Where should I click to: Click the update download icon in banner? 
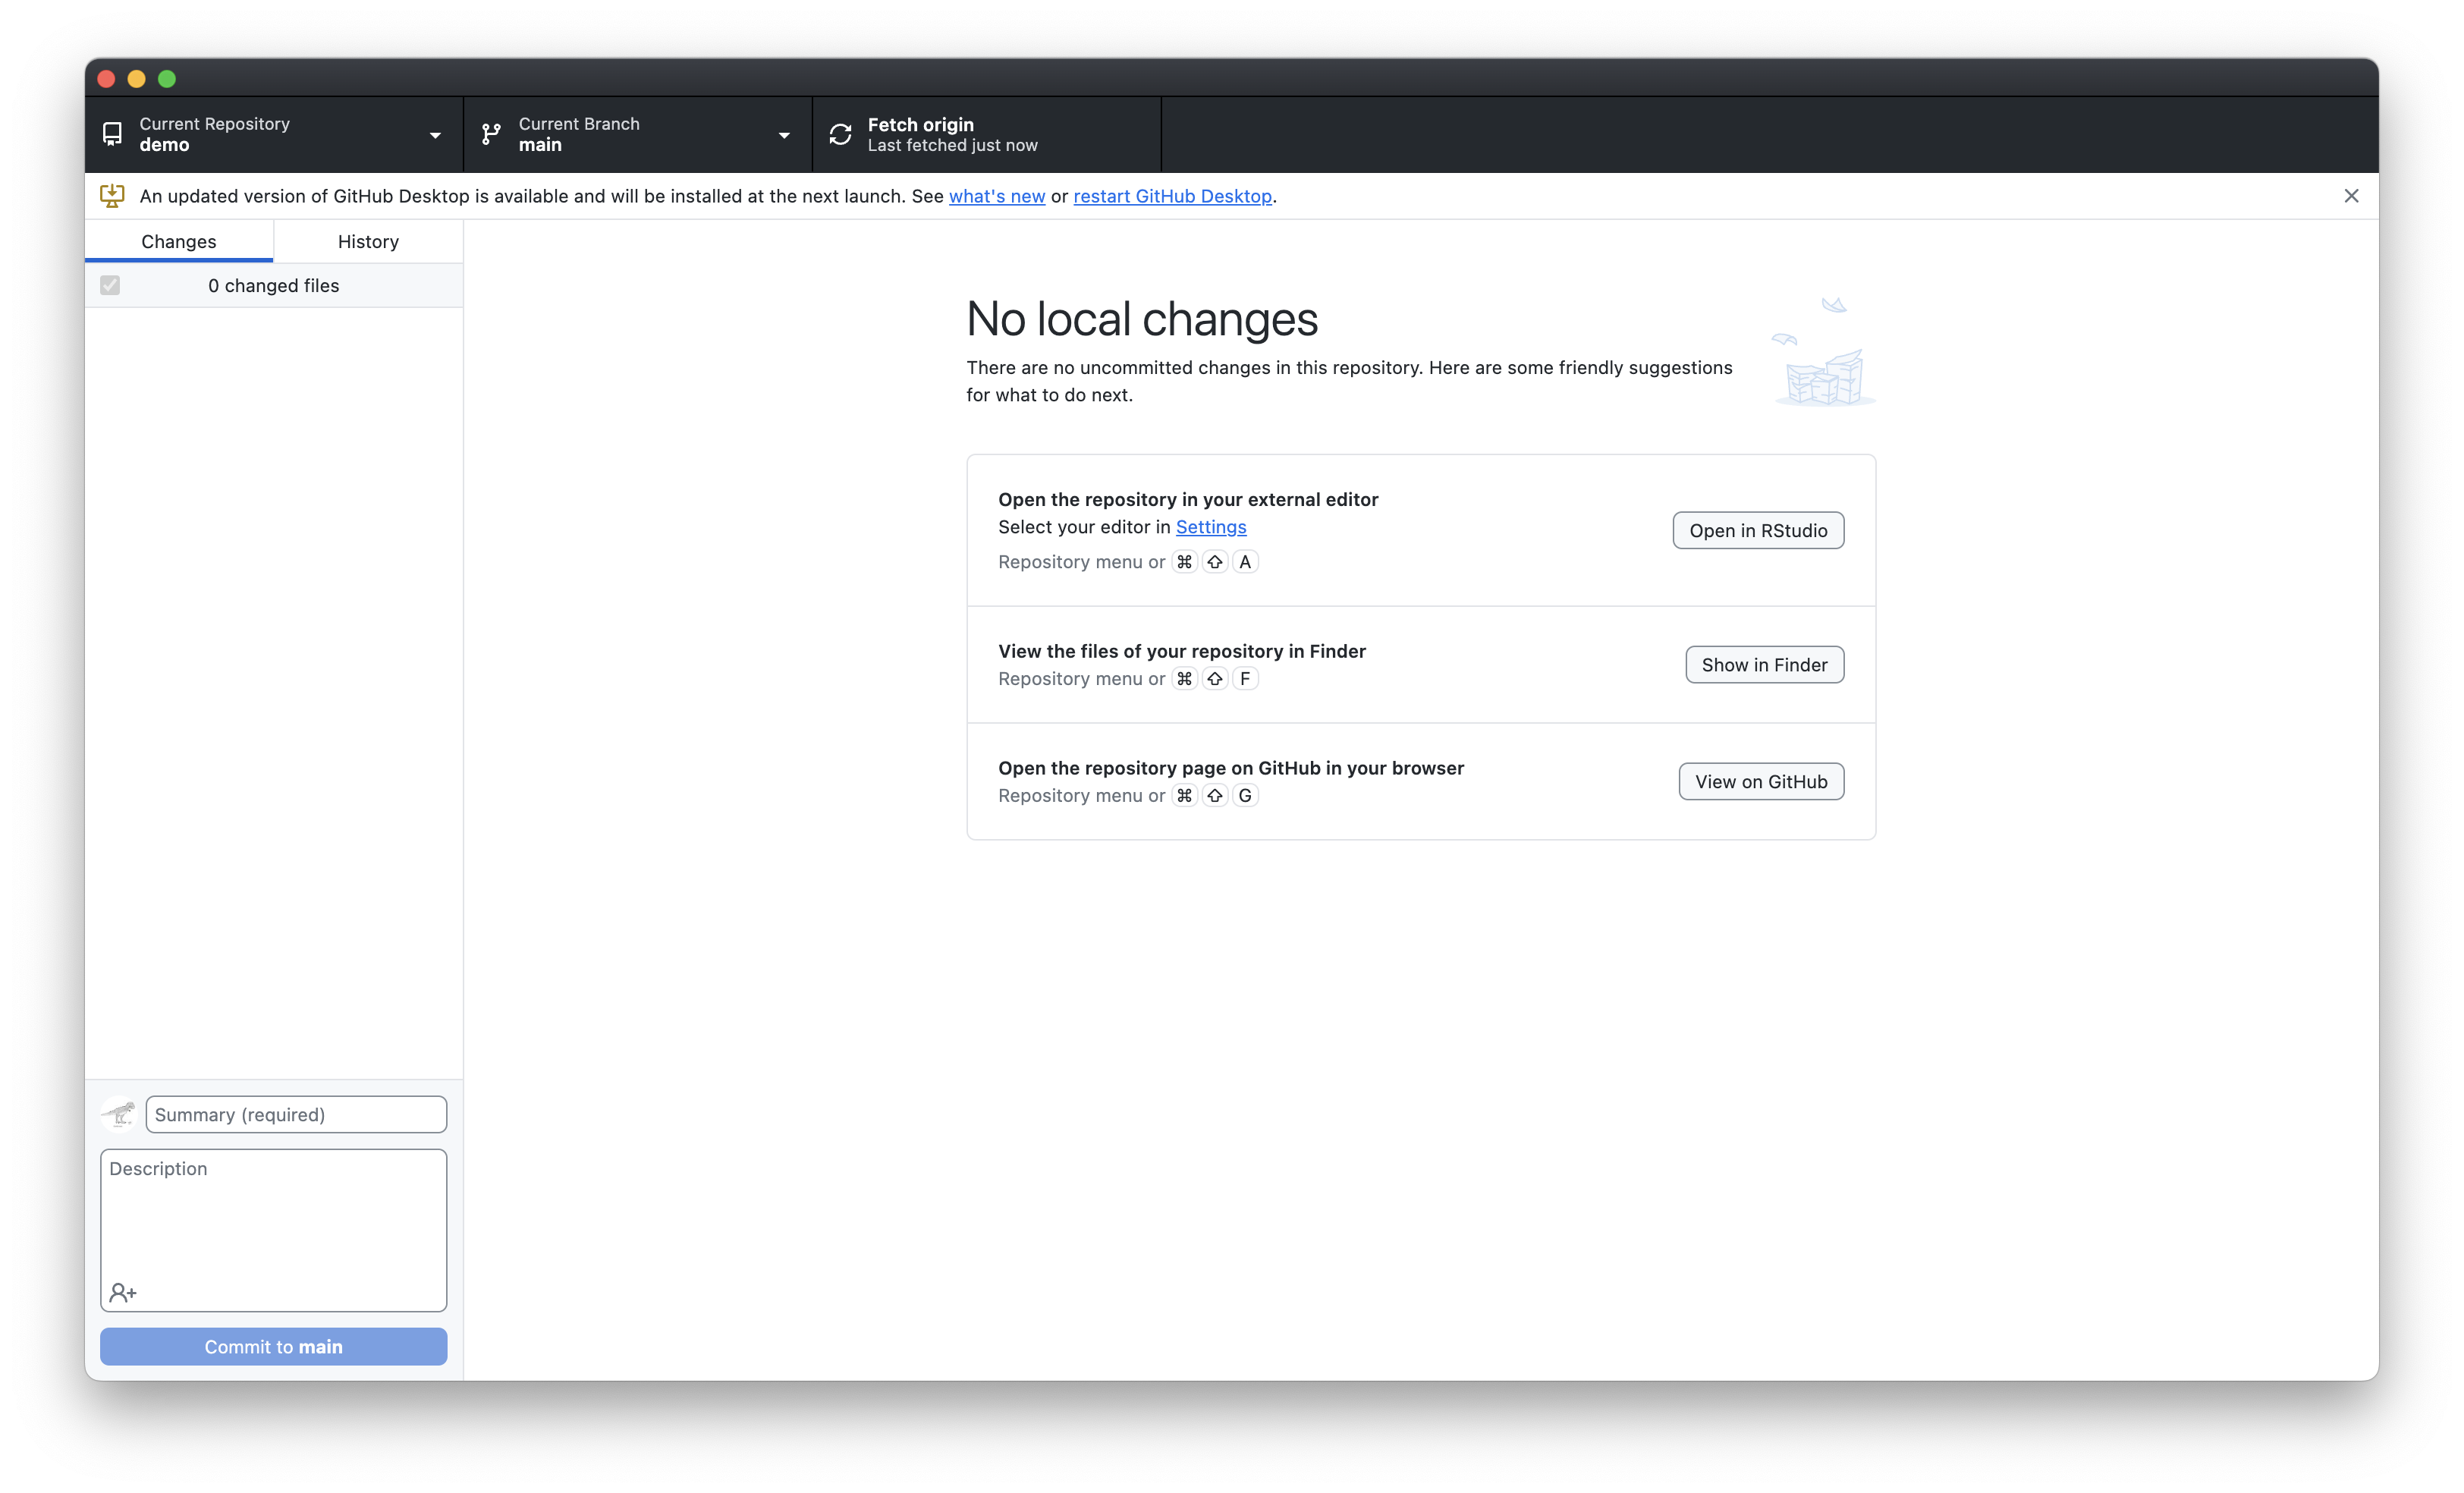pyautogui.click(x=112, y=196)
